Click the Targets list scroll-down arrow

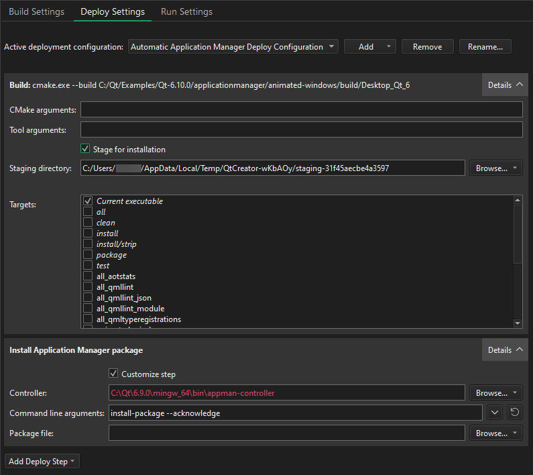[x=518, y=323]
